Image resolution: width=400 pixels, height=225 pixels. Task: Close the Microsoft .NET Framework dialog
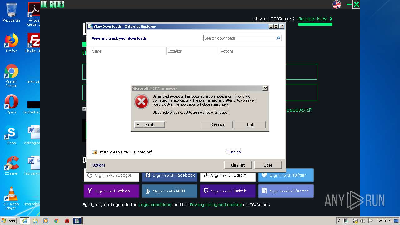(x=265, y=88)
